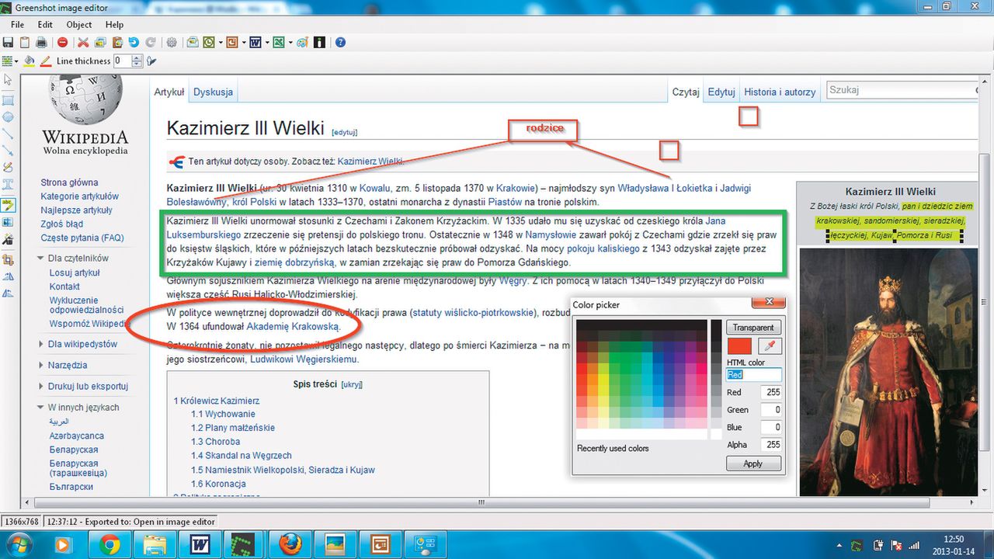Select the highlight tool in left toolbar

pyautogui.click(x=8, y=205)
